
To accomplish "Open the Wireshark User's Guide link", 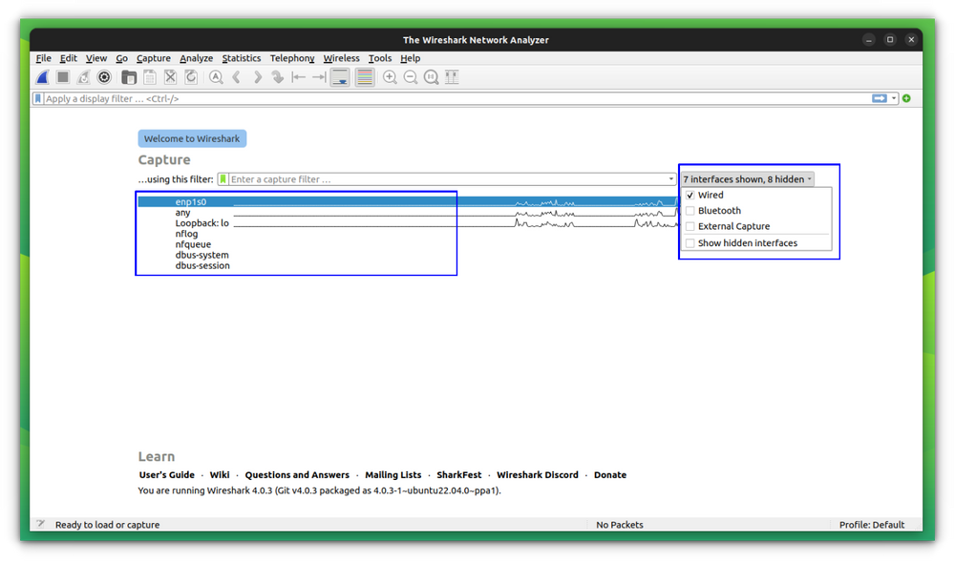I will [x=167, y=474].
